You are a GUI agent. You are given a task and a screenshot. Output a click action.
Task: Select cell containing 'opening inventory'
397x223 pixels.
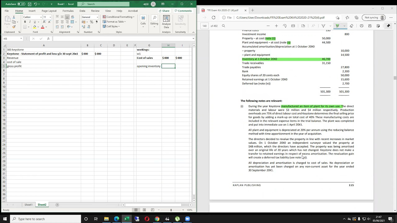point(149,66)
